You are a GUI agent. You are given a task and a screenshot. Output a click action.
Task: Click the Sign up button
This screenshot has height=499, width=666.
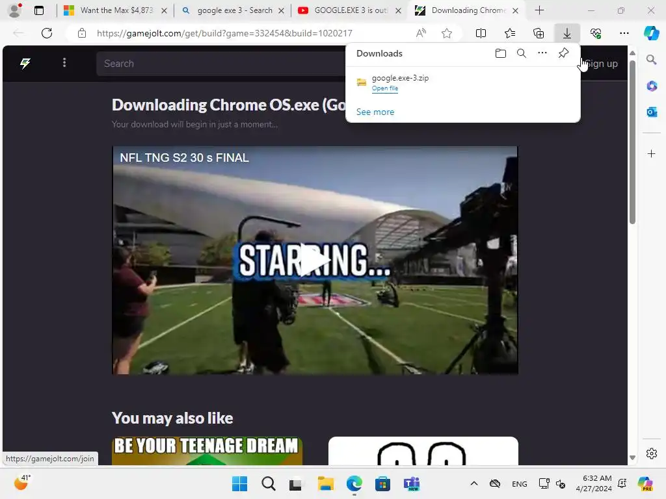point(601,64)
